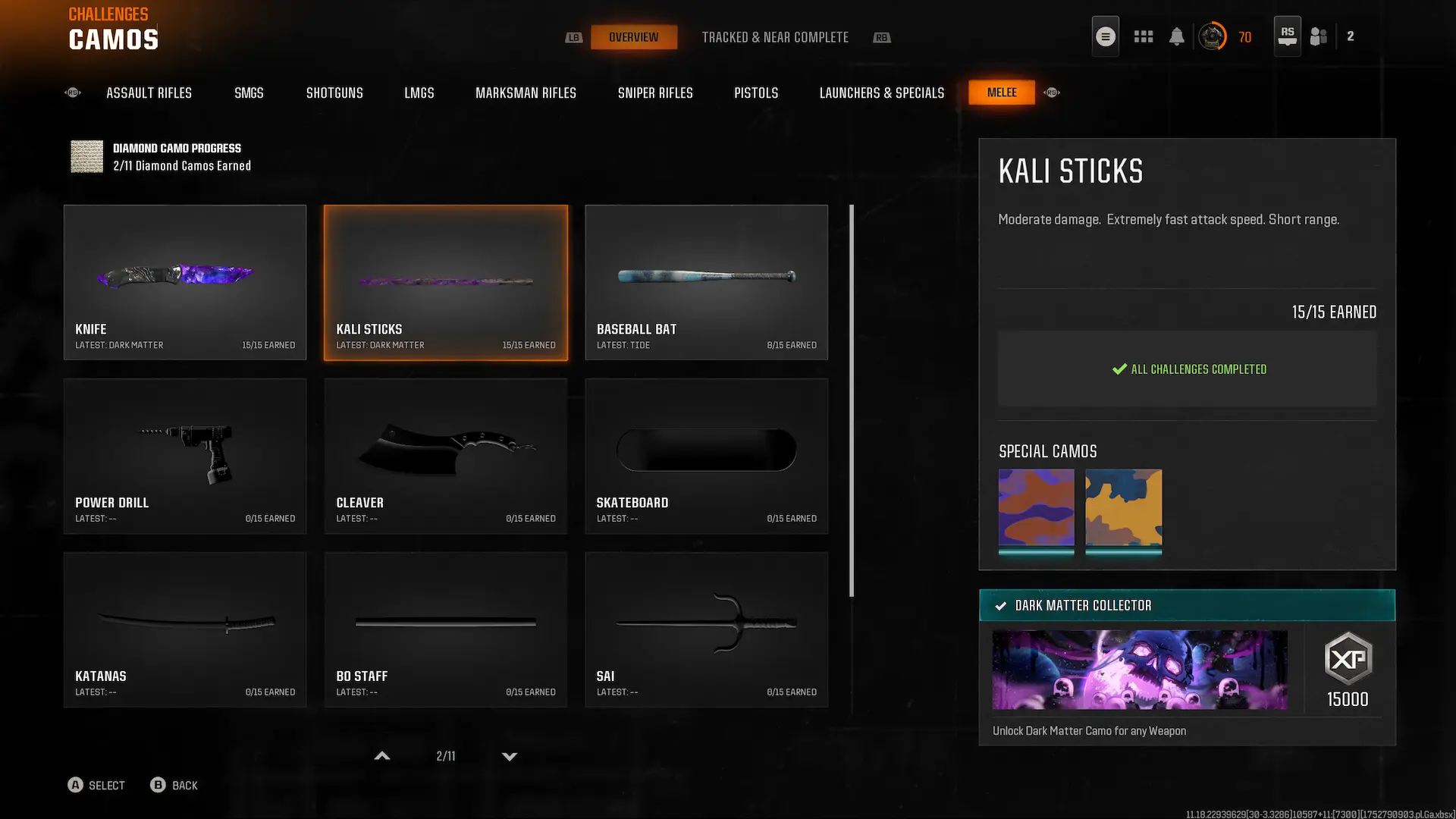This screenshot has height=819, width=1456.
Task: Click the All Challenges Completed checkmark
Action: [1119, 369]
